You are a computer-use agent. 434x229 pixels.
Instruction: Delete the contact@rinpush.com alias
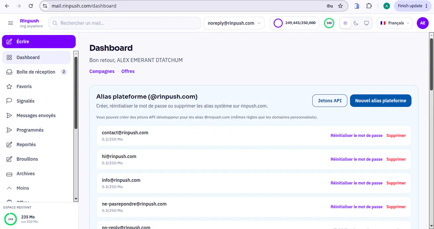[x=396, y=136]
